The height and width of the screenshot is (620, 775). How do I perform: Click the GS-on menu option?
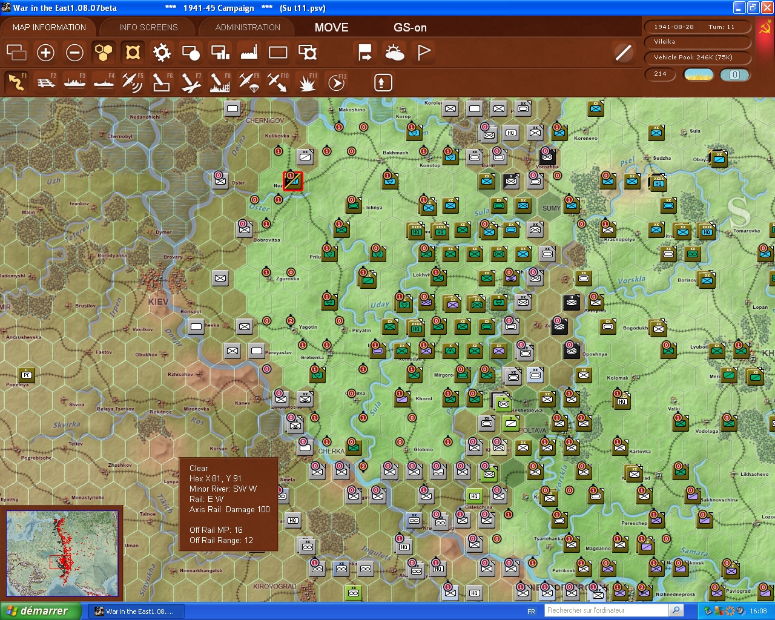point(409,27)
